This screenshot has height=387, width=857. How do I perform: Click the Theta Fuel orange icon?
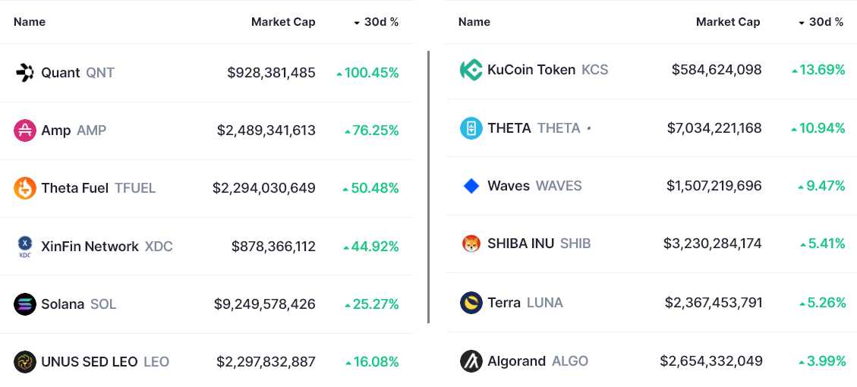pos(25,188)
